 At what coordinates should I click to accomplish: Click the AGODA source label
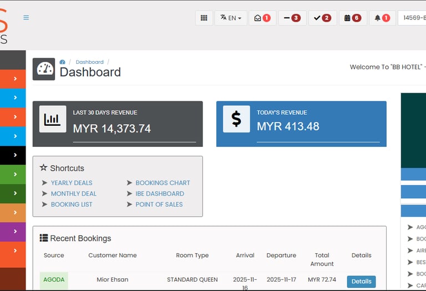point(54,279)
